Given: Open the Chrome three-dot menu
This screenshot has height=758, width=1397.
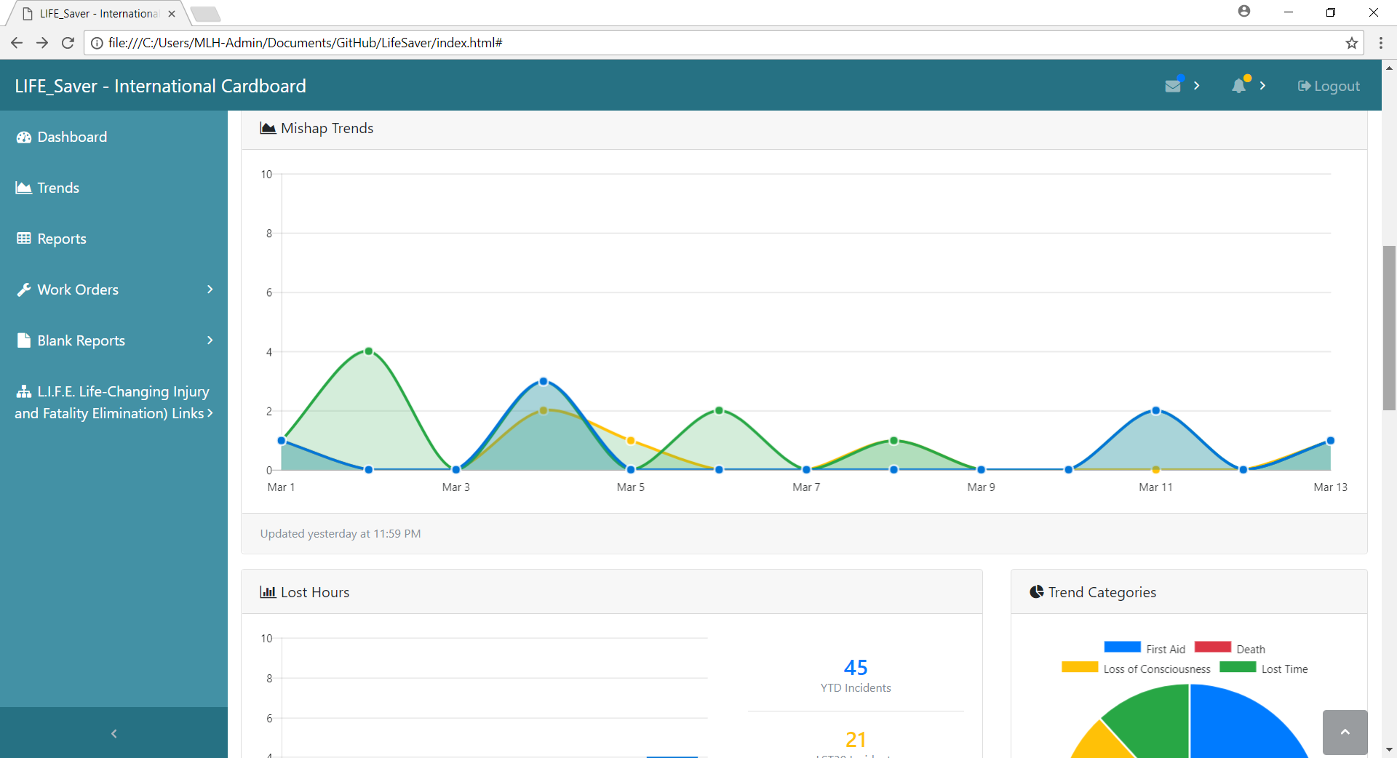Looking at the screenshot, I should 1381,43.
